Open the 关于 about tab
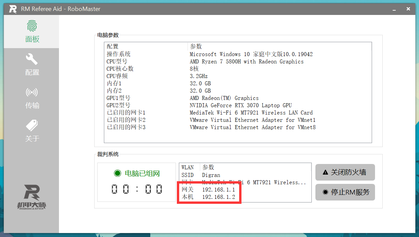The width and height of the screenshot is (419, 237). coord(32,131)
